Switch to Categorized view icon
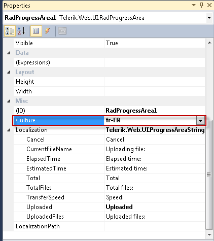214x241 pixels. pyautogui.click(x=10, y=31)
